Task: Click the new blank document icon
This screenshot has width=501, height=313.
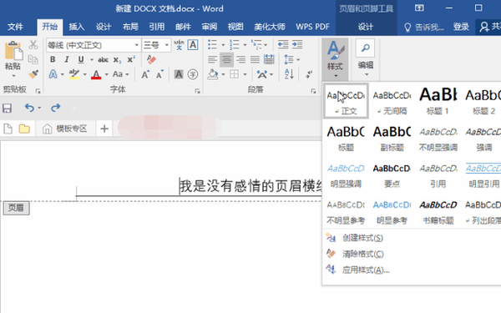Action: pyautogui.click(x=8, y=129)
